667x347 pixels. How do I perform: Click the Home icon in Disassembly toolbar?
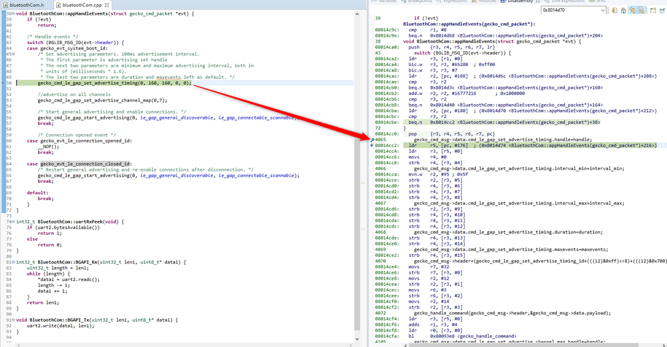[623, 10]
